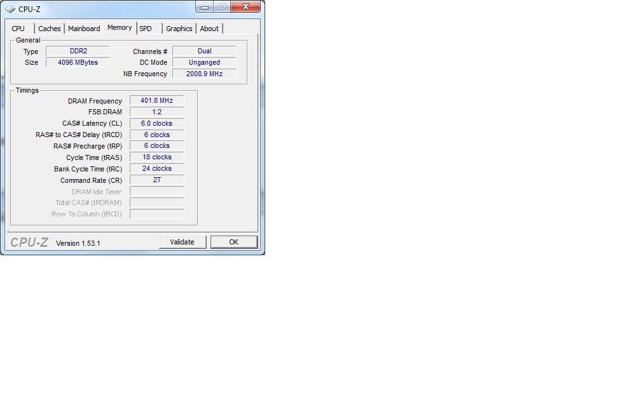Click the DRAM Frequency label

pyautogui.click(x=95, y=101)
